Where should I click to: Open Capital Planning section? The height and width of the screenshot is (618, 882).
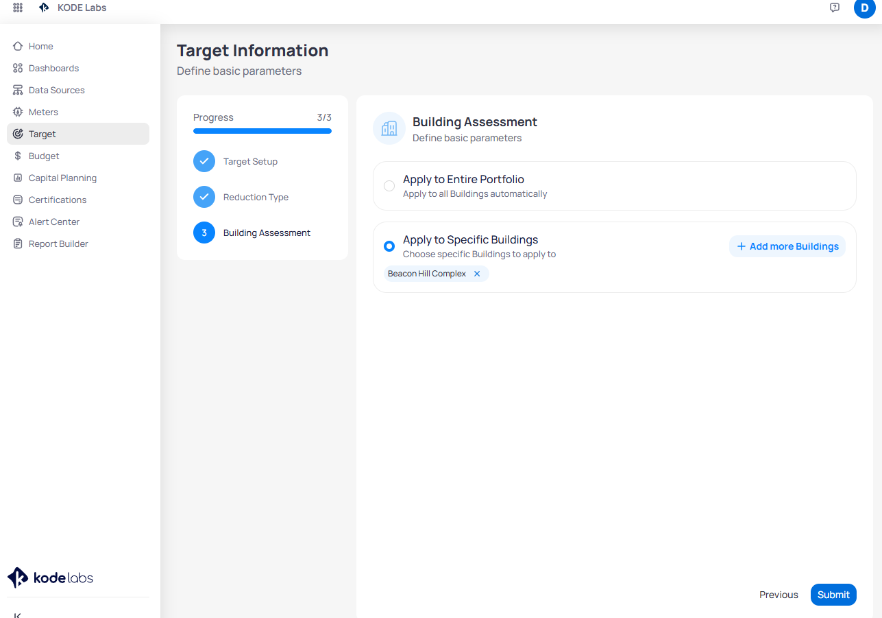[x=78, y=178]
